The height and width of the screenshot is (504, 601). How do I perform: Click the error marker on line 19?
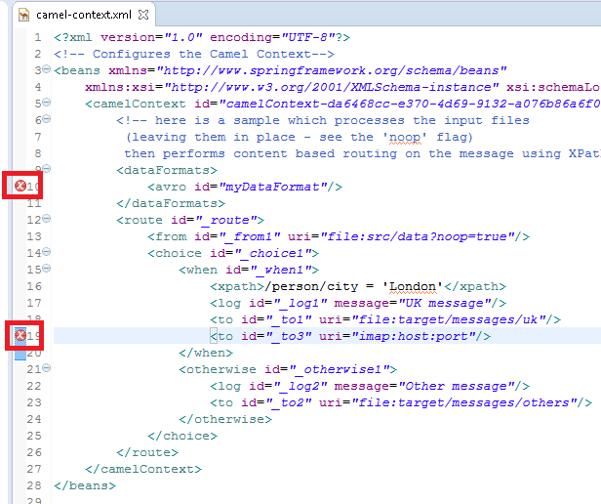click(21, 335)
